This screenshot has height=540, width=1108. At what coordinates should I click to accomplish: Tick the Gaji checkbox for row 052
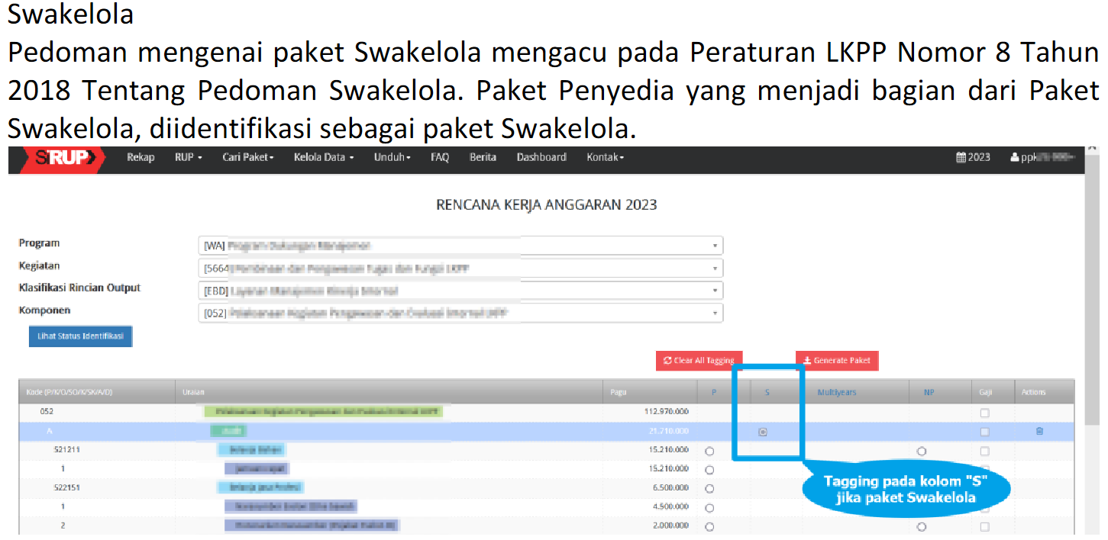pyautogui.click(x=984, y=413)
